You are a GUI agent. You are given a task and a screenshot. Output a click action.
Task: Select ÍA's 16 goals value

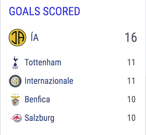[131, 37]
